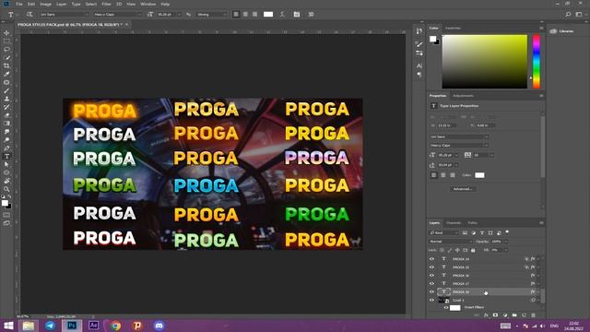590x332 pixels.
Task: Toggle the Character and Paragraph panels icon
Action: (x=297, y=15)
